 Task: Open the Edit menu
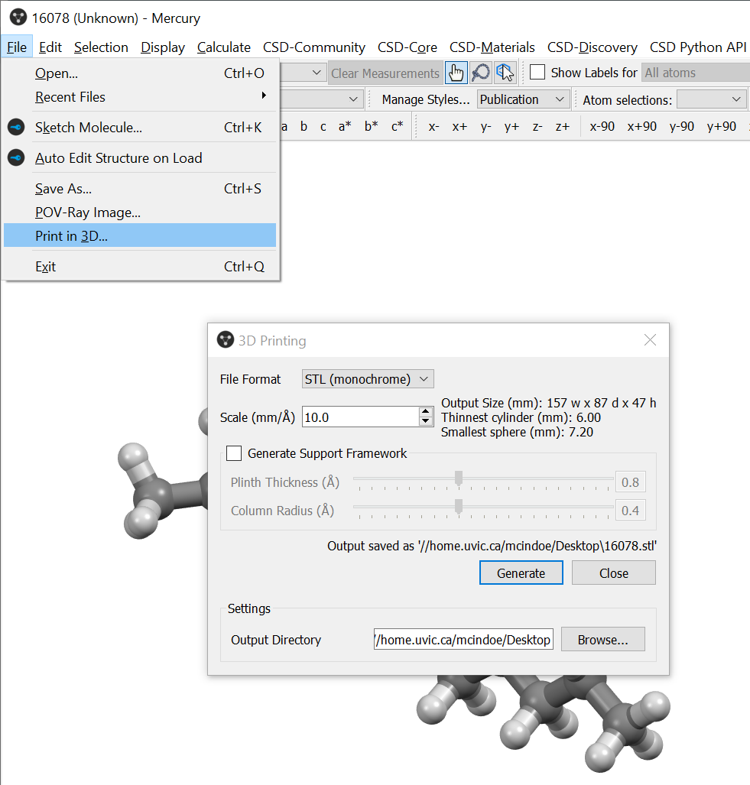point(50,47)
